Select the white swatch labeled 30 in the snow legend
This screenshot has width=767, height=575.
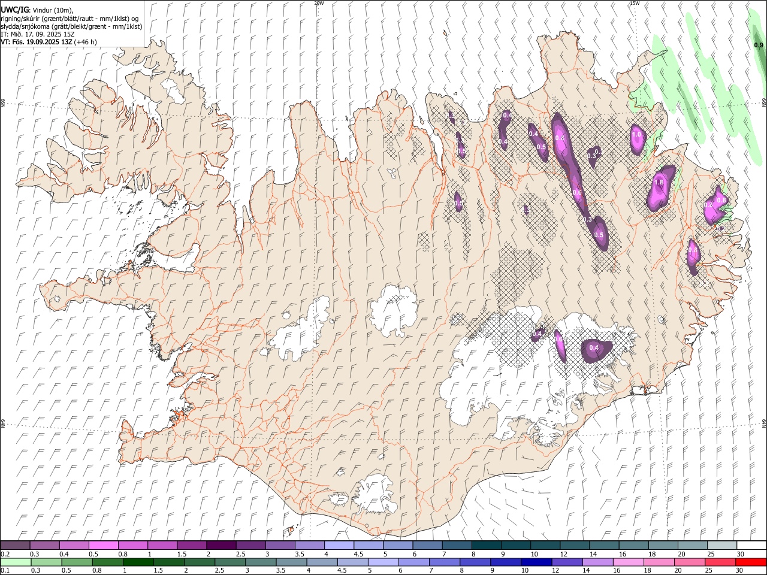[x=751, y=546]
